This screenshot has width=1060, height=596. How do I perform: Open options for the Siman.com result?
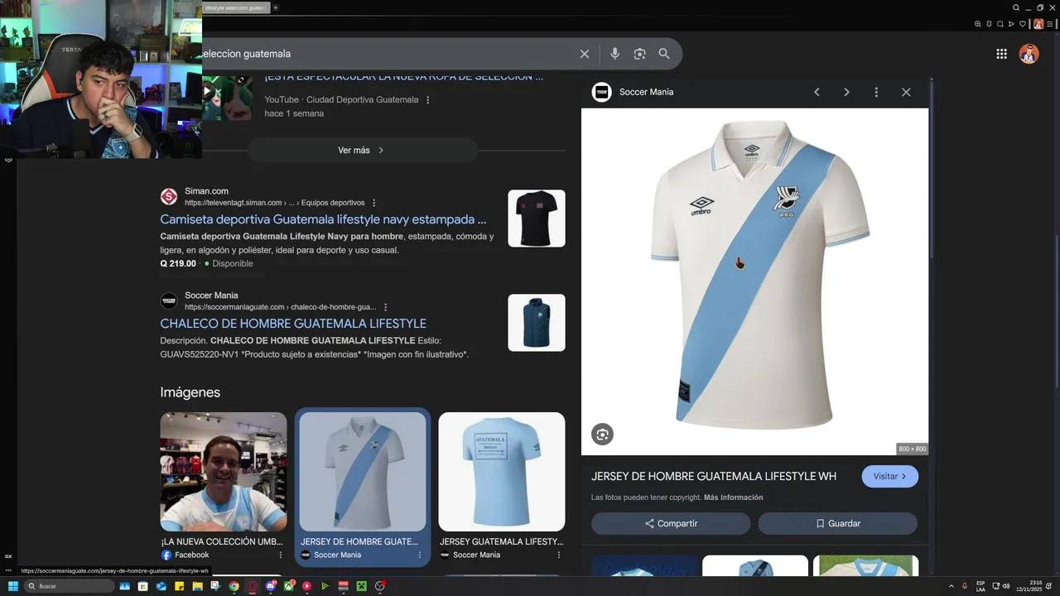tap(374, 203)
